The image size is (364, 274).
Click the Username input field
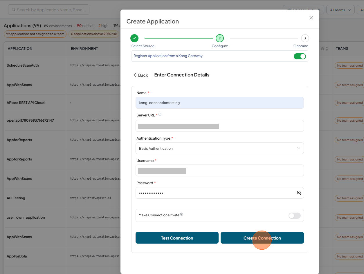pyautogui.click(x=220, y=171)
